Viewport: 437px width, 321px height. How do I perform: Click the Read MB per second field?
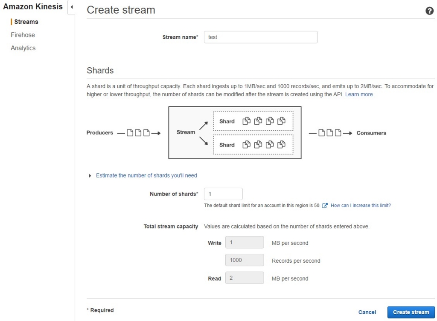245,278
